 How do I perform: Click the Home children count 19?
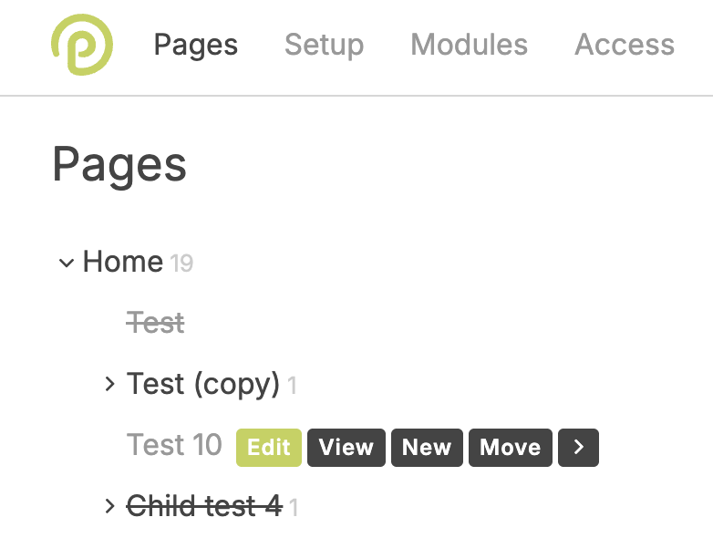[181, 264]
